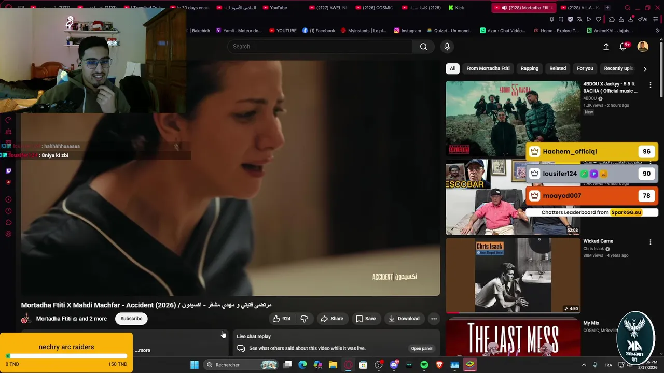664x373 pixels.
Task: Open Instagram bookmark
Action: click(x=407, y=31)
